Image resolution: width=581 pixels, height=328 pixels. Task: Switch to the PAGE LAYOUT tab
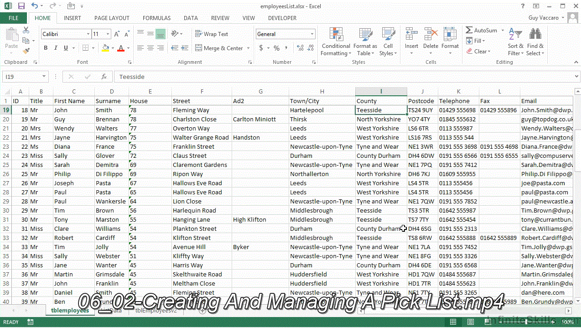pos(112,18)
